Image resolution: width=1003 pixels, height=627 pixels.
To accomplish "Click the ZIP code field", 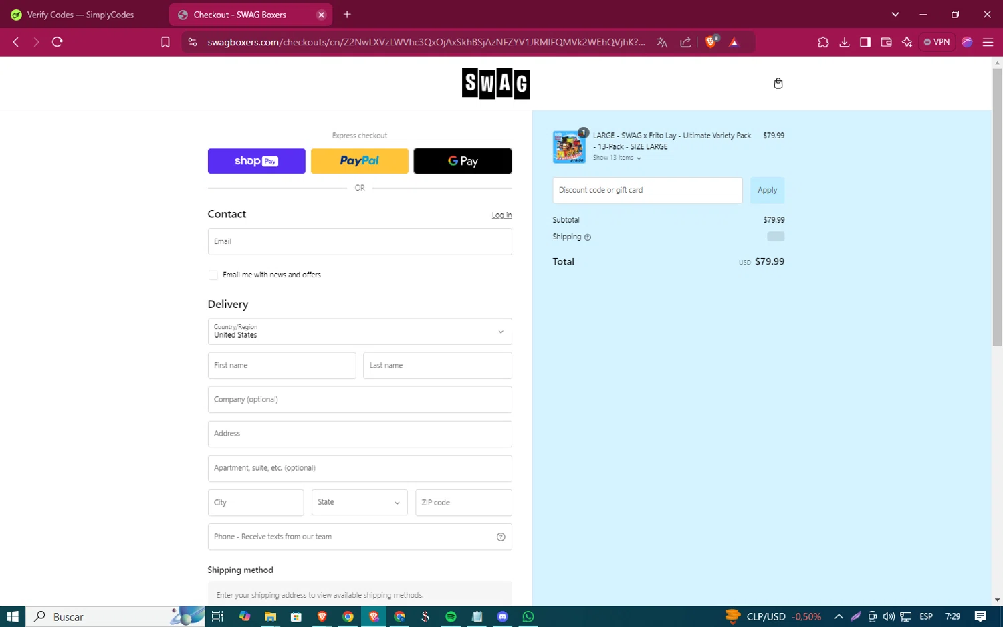I will [463, 503].
